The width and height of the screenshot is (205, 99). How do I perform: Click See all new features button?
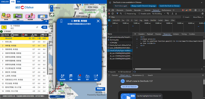(129, 87)
